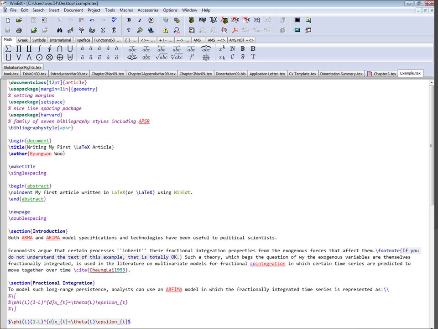The width and height of the screenshot is (438, 329).
Task: Switch to the Symbols tab
Action: (39, 40)
